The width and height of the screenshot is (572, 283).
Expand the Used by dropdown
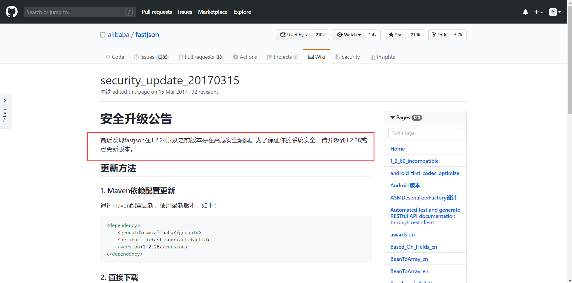(294, 35)
